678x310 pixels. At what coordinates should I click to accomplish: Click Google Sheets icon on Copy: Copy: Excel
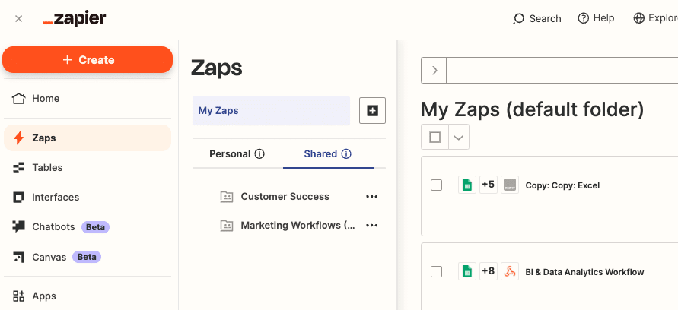coord(467,185)
